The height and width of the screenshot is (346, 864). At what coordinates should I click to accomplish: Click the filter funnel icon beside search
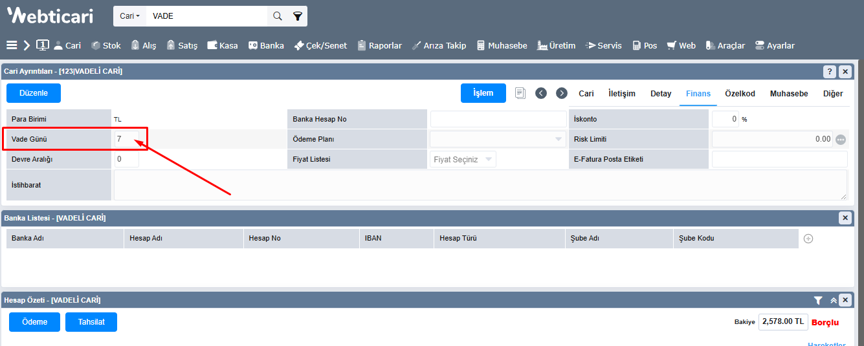pos(297,16)
